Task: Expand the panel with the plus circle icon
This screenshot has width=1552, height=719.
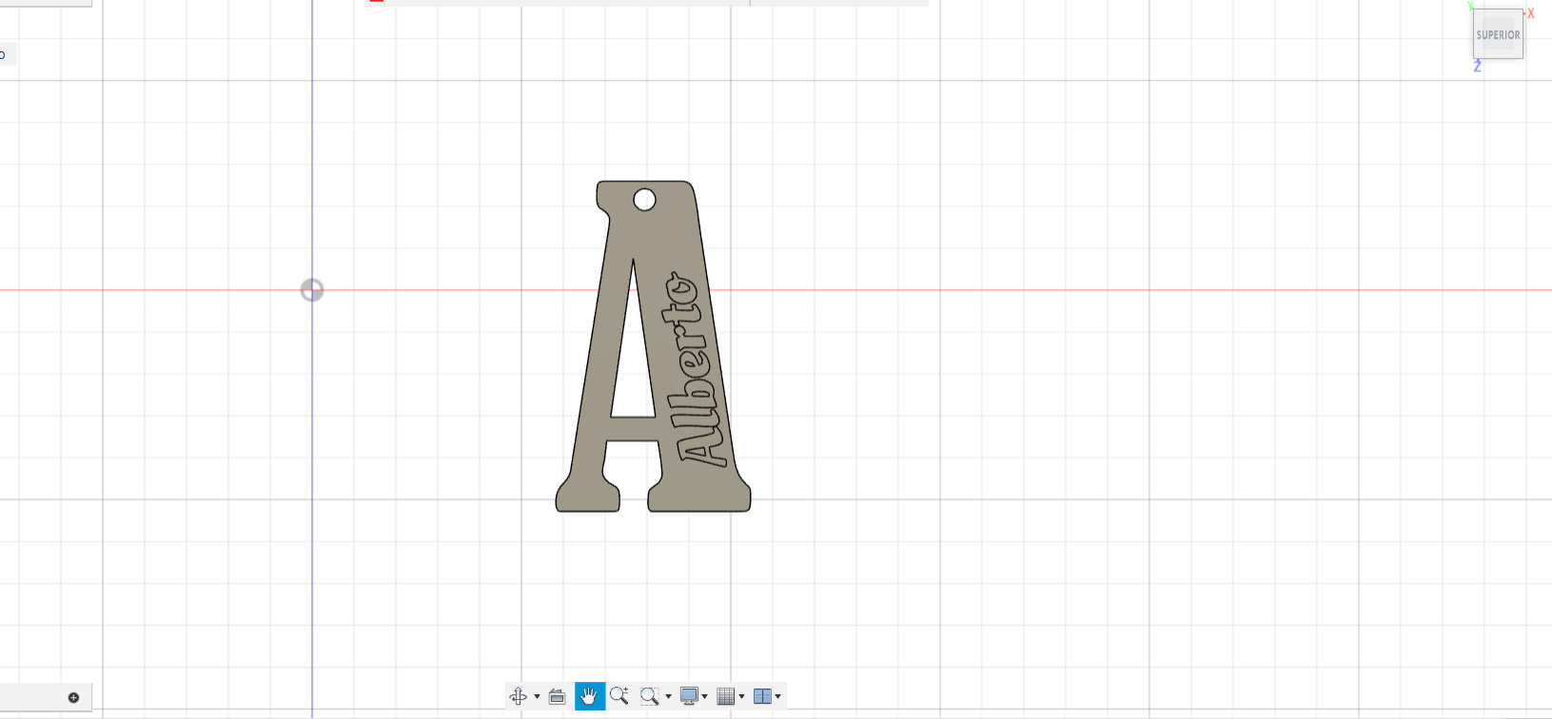Action: (73, 698)
